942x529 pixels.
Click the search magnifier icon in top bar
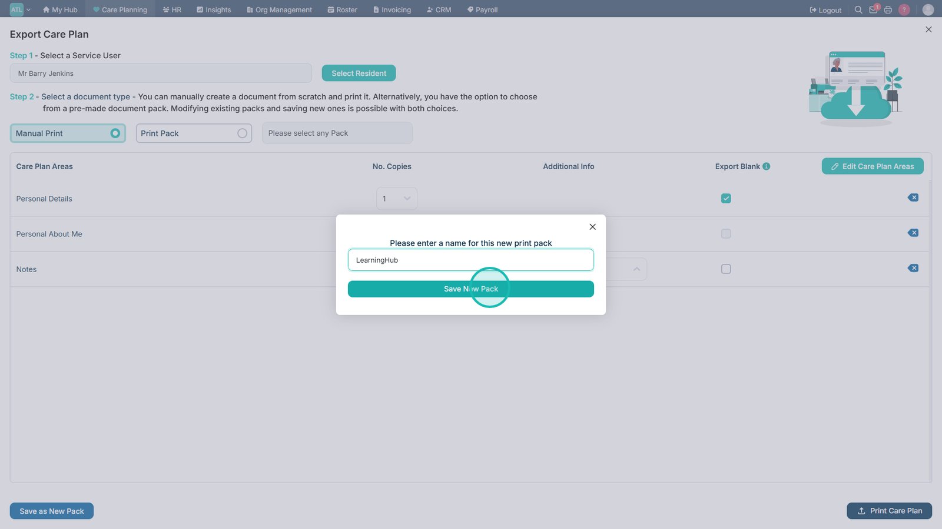[x=858, y=9]
